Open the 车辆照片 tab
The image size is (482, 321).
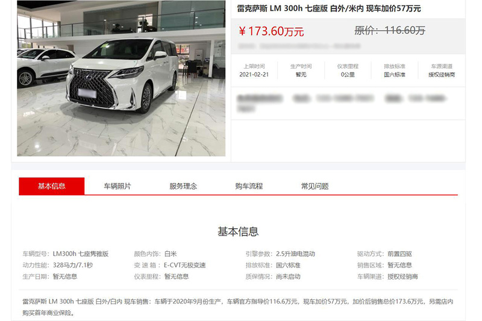click(x=117, y=186)
